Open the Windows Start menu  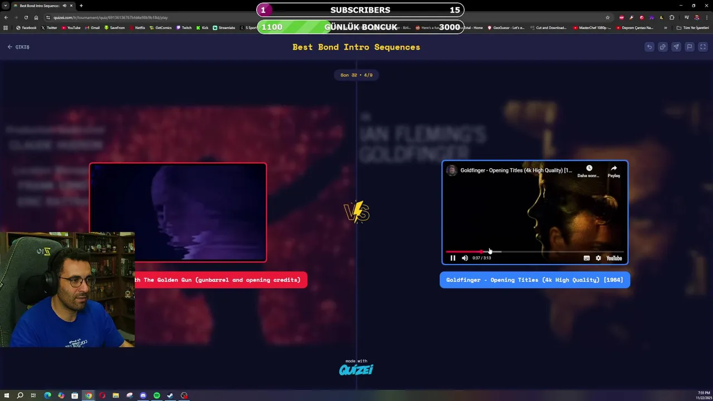pyautogui.click(x=6, y=395)
